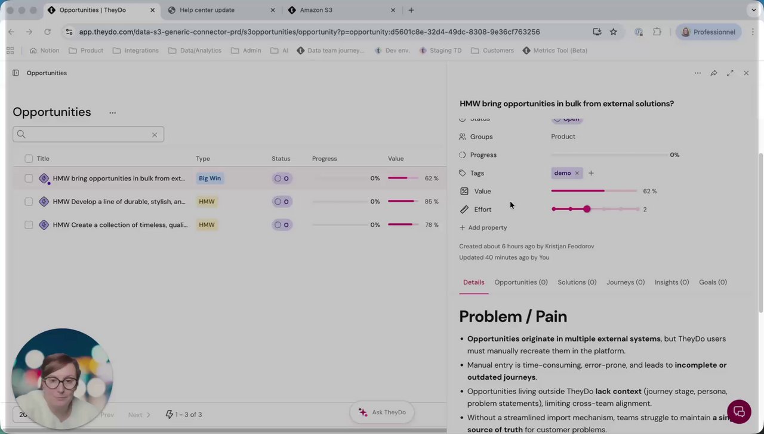Screen dimensions: 764x434
Task: Bookmark this page with star icon
Action: click(613, 32)
